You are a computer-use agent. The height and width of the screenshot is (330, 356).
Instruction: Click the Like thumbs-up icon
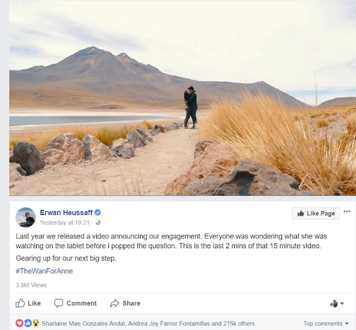point(20,303)
